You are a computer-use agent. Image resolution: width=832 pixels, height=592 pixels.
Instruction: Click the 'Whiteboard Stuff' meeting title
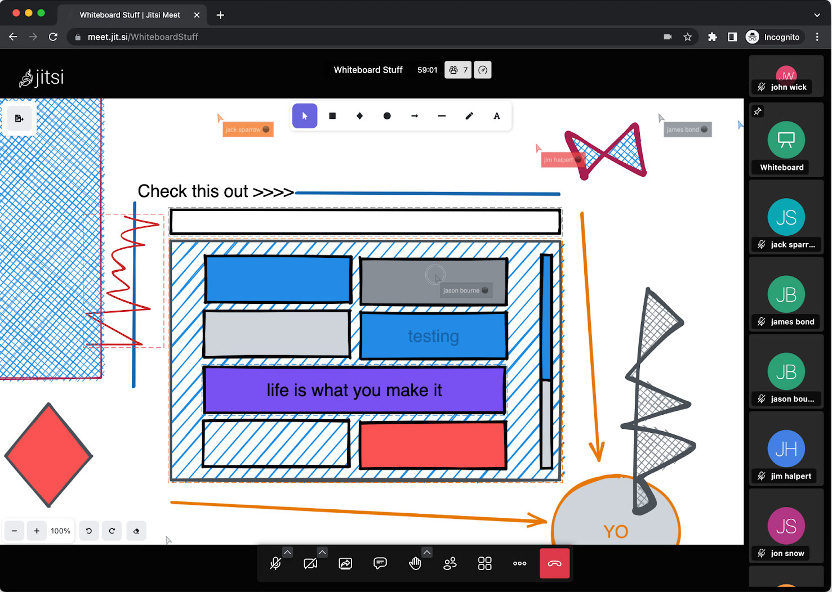click(x=368, y=70)
